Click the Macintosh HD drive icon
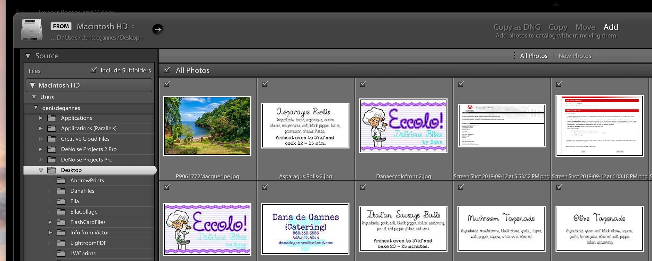The height and width of the screenshot is (261, 652). click(32, 30)
